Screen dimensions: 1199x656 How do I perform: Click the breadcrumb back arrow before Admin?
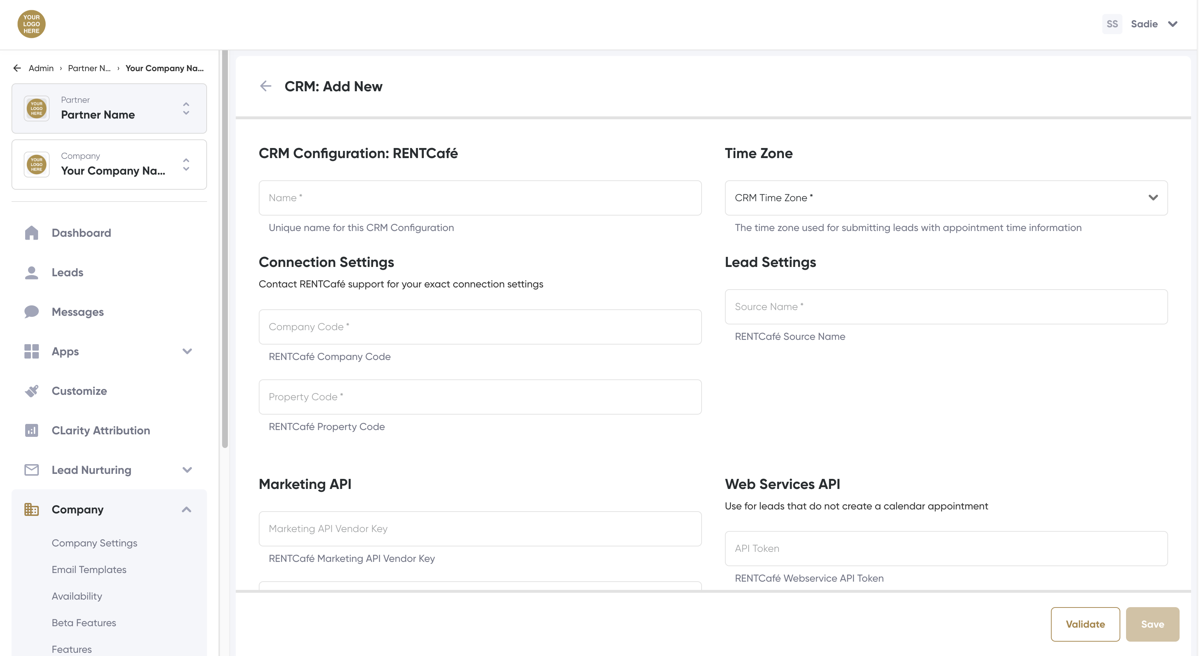pyautogui.click(x=17, y=68)
